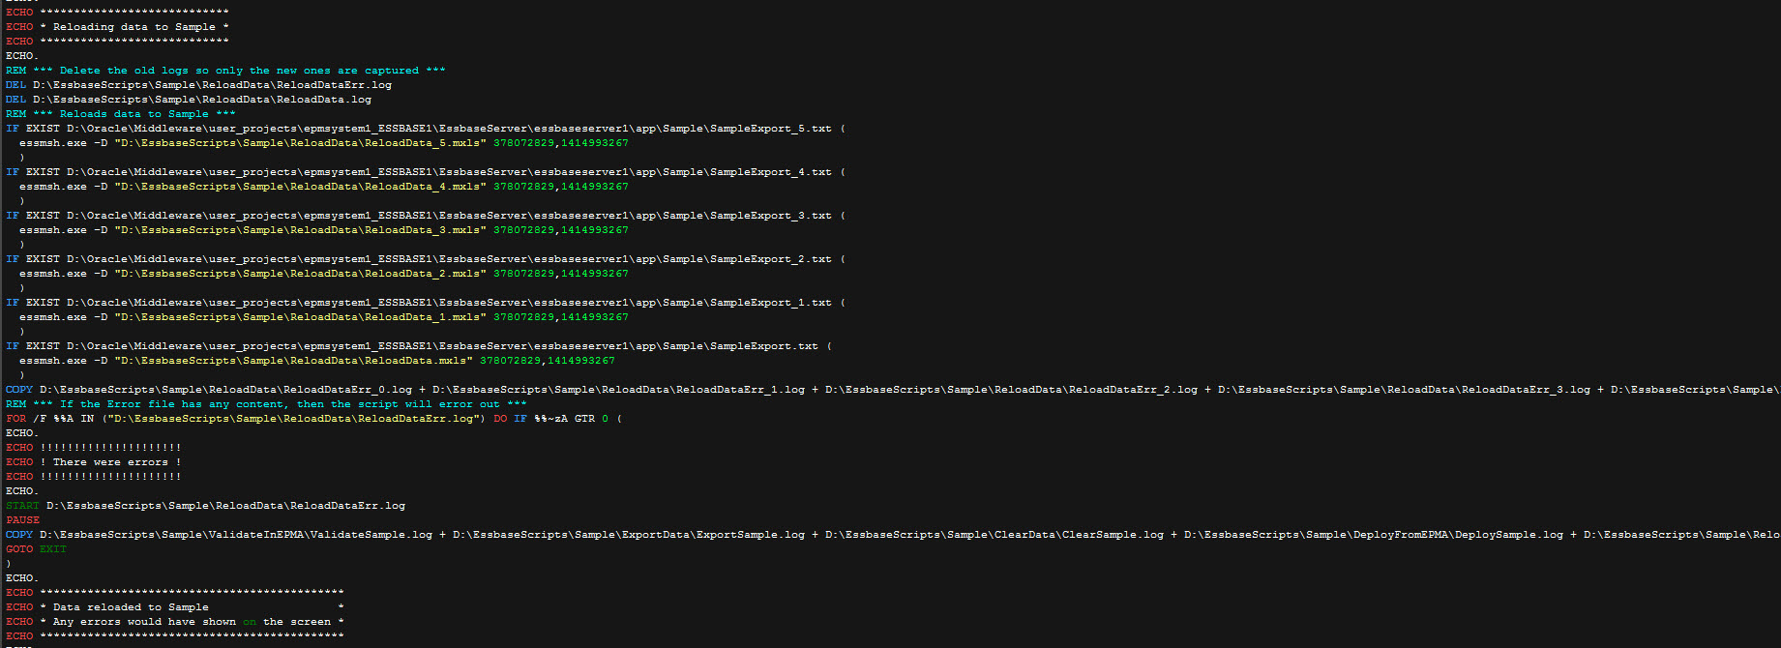1781x648 pixels.
Task: Click the ReloadData_4.mxls script path
Action: (300, 187)
